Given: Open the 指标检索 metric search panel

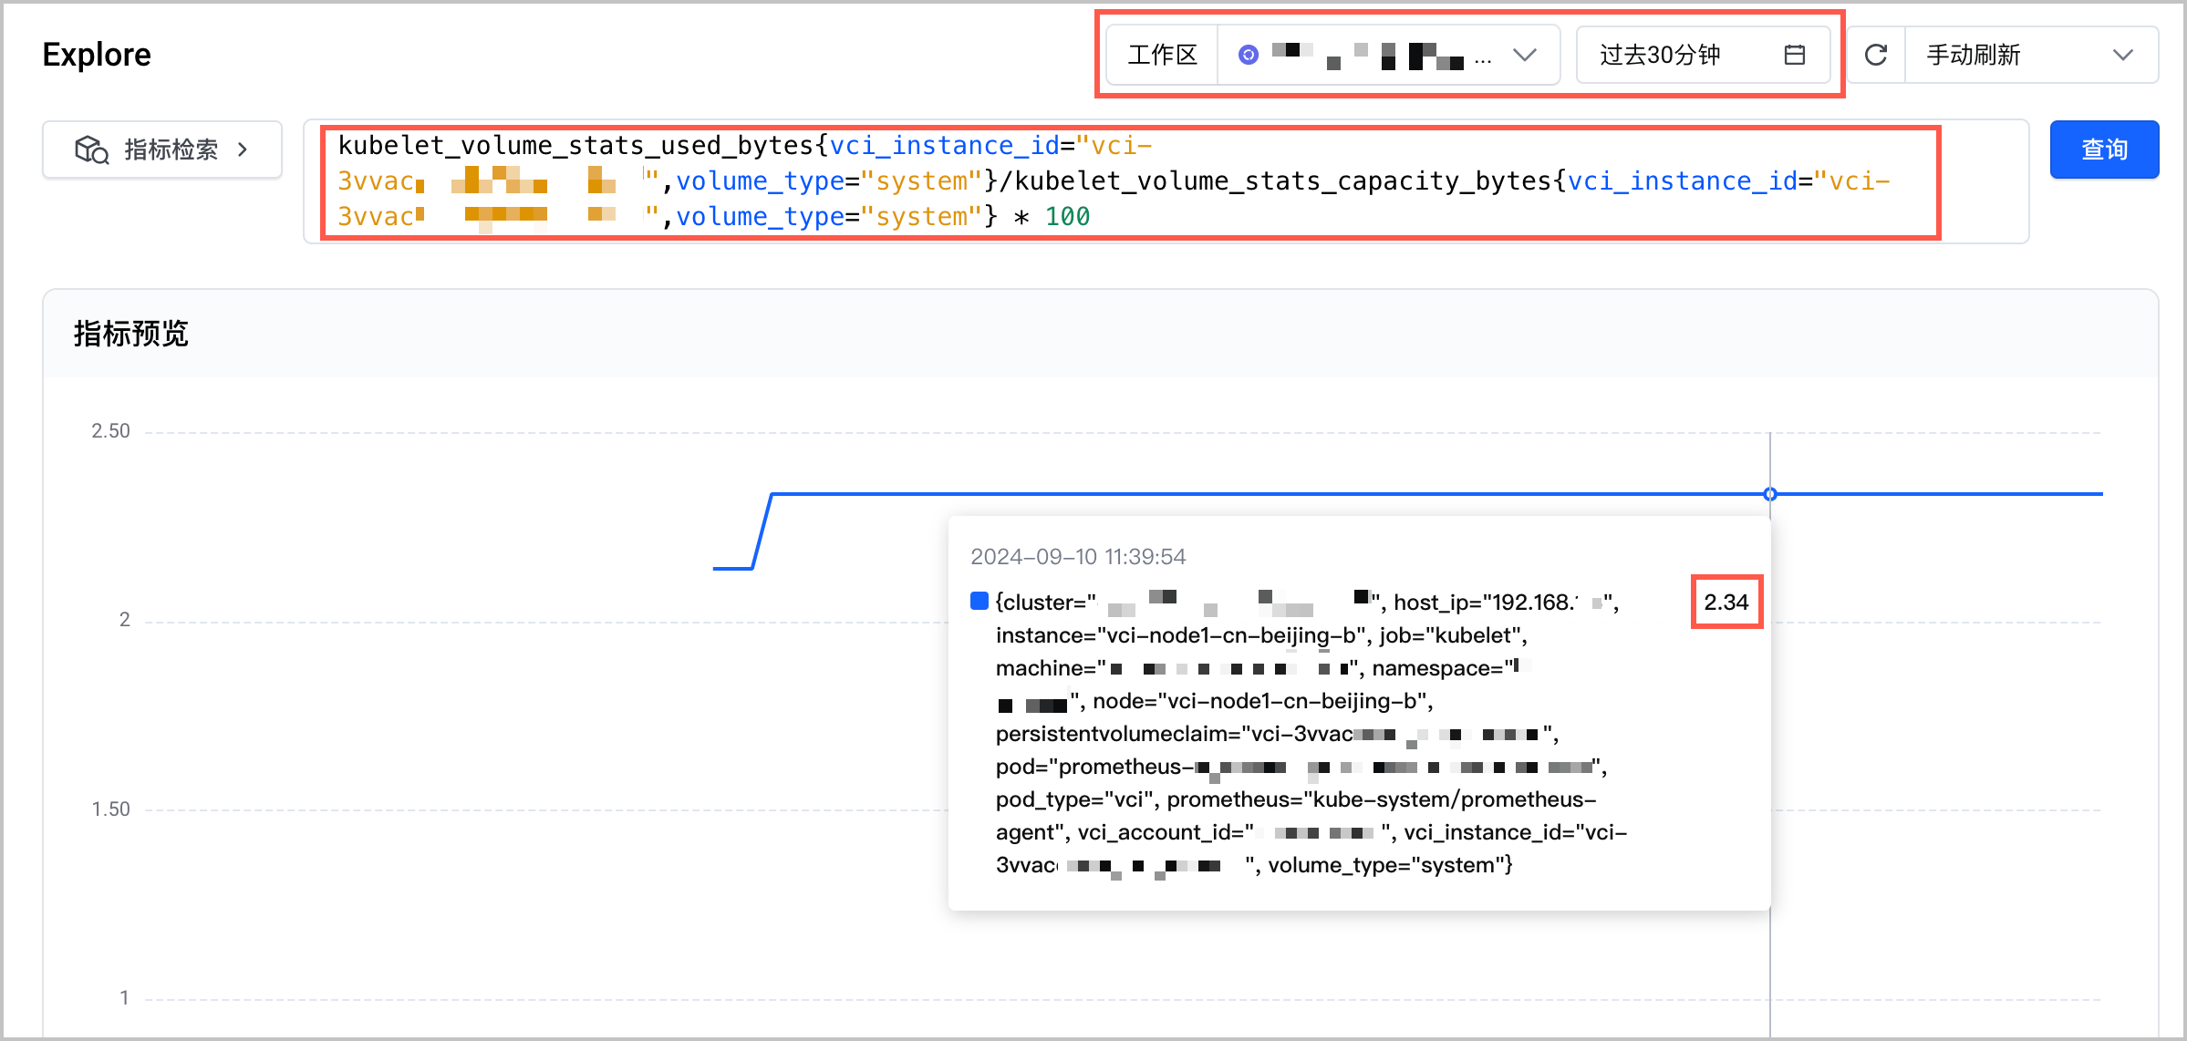Looking at the screenshot, I should point(162,149).
